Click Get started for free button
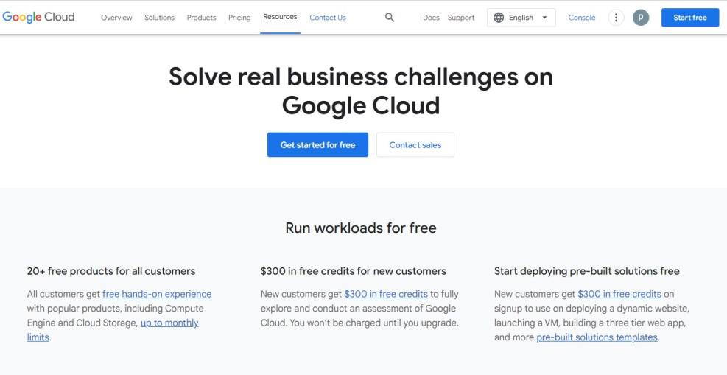Screen dimensions: 727x375 [x=317, y=145]
